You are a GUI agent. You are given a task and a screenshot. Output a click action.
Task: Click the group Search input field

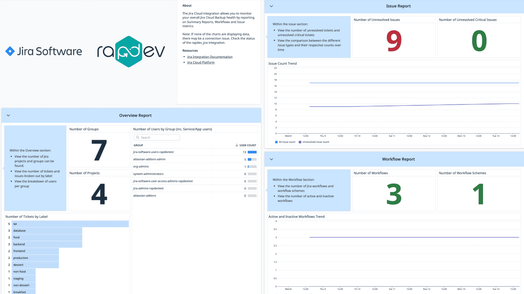tap(157, 137)
